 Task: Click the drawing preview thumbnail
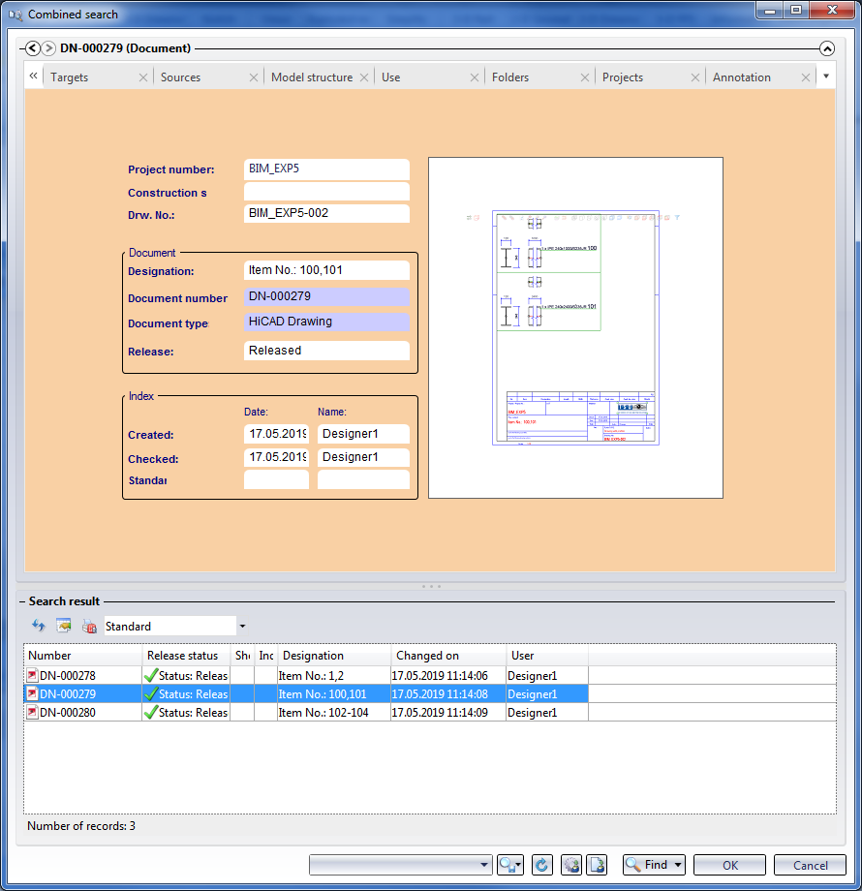(x=575, y=327)
